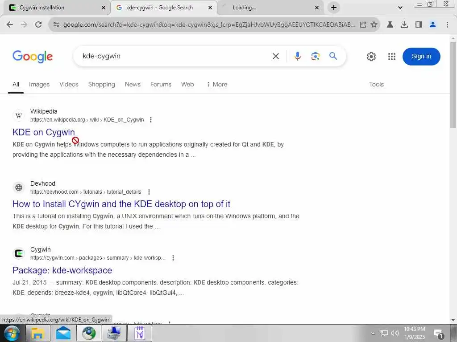Open Chrome Labs flask icon

(x=390, y=25)
